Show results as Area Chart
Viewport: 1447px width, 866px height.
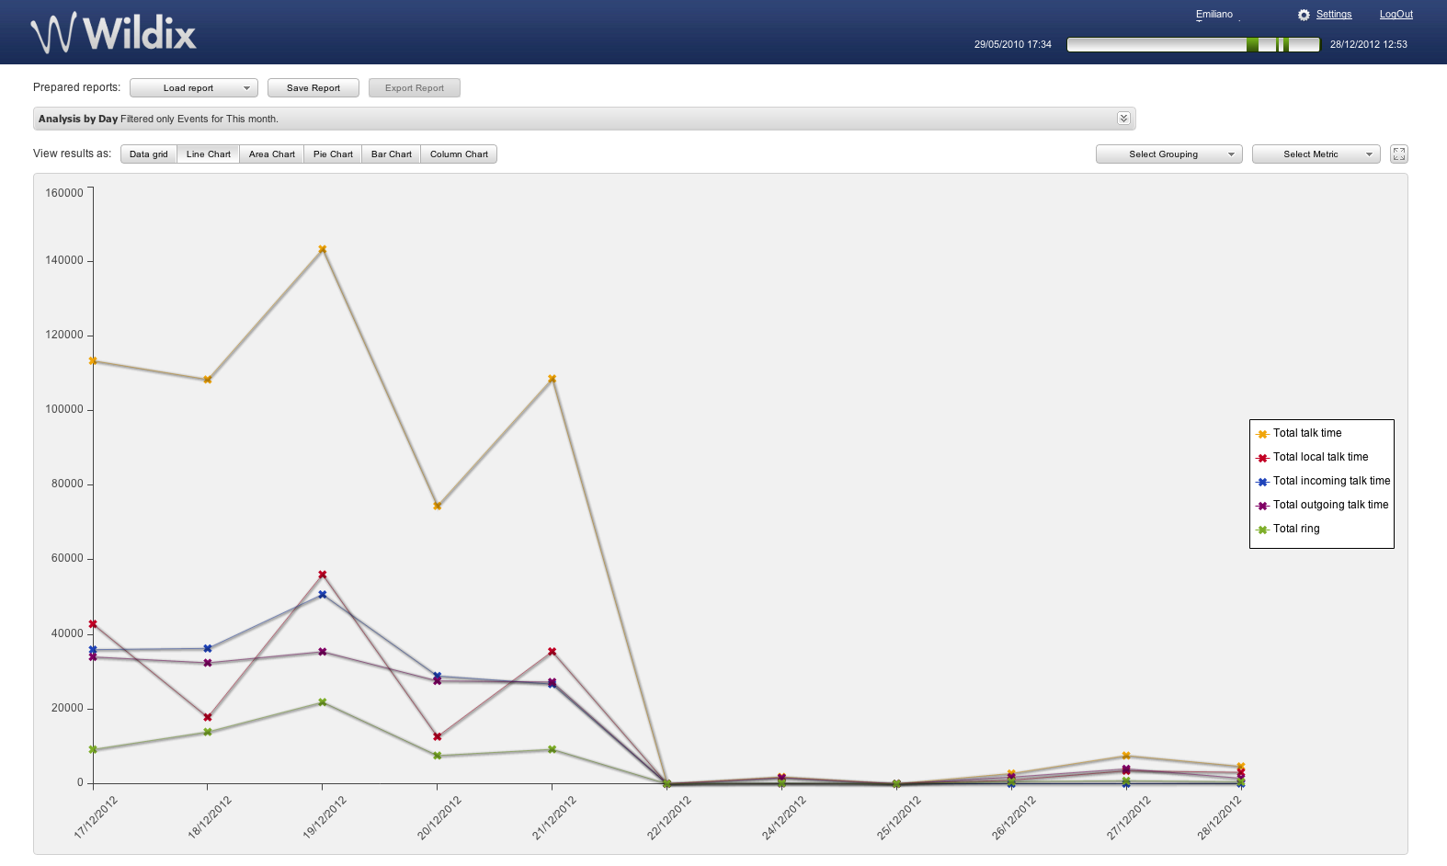click(x=272, y=154)
